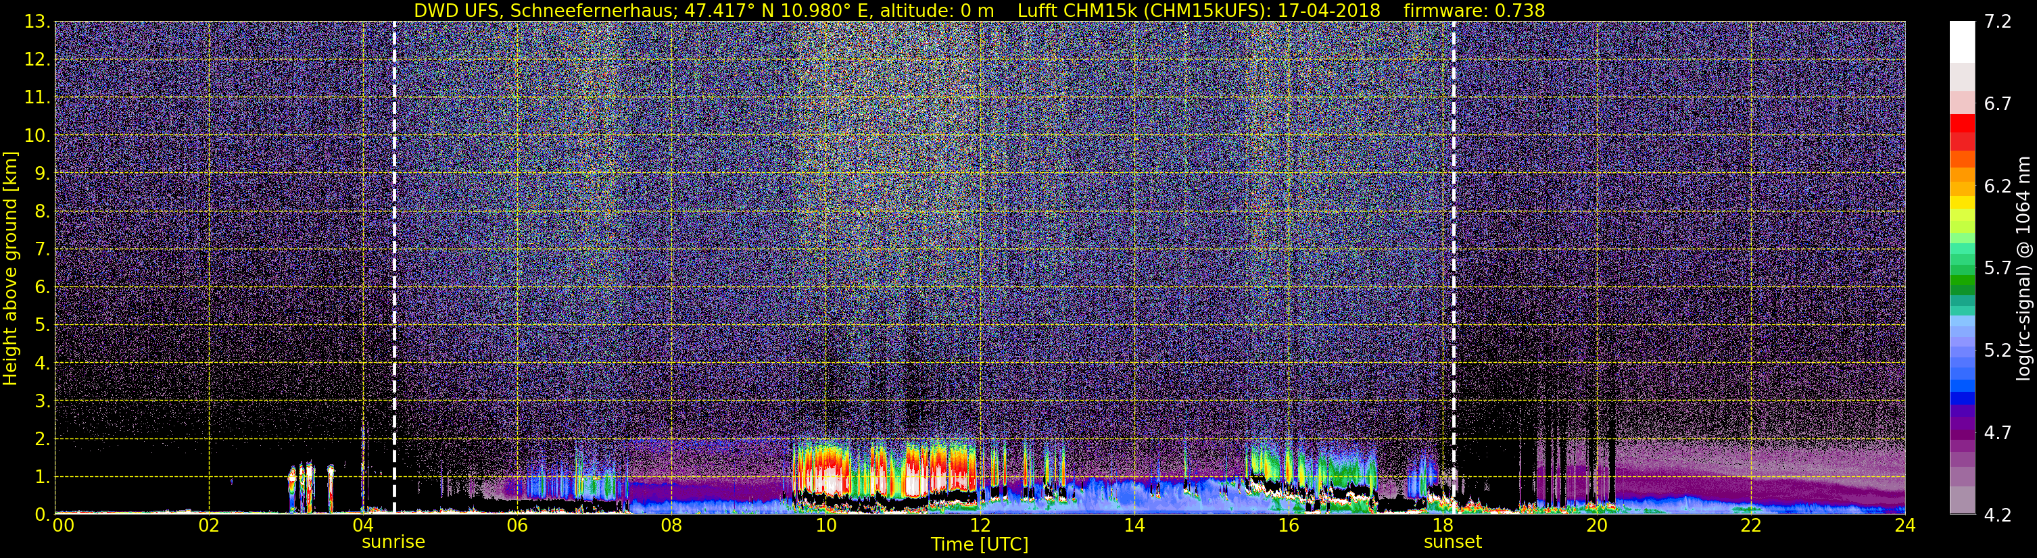2037x558 pixels.
Task: Click the '0.' height tick label
Action: [41, 513]
